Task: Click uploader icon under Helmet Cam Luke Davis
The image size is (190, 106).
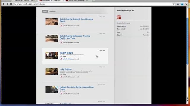Action: point(61,94)
